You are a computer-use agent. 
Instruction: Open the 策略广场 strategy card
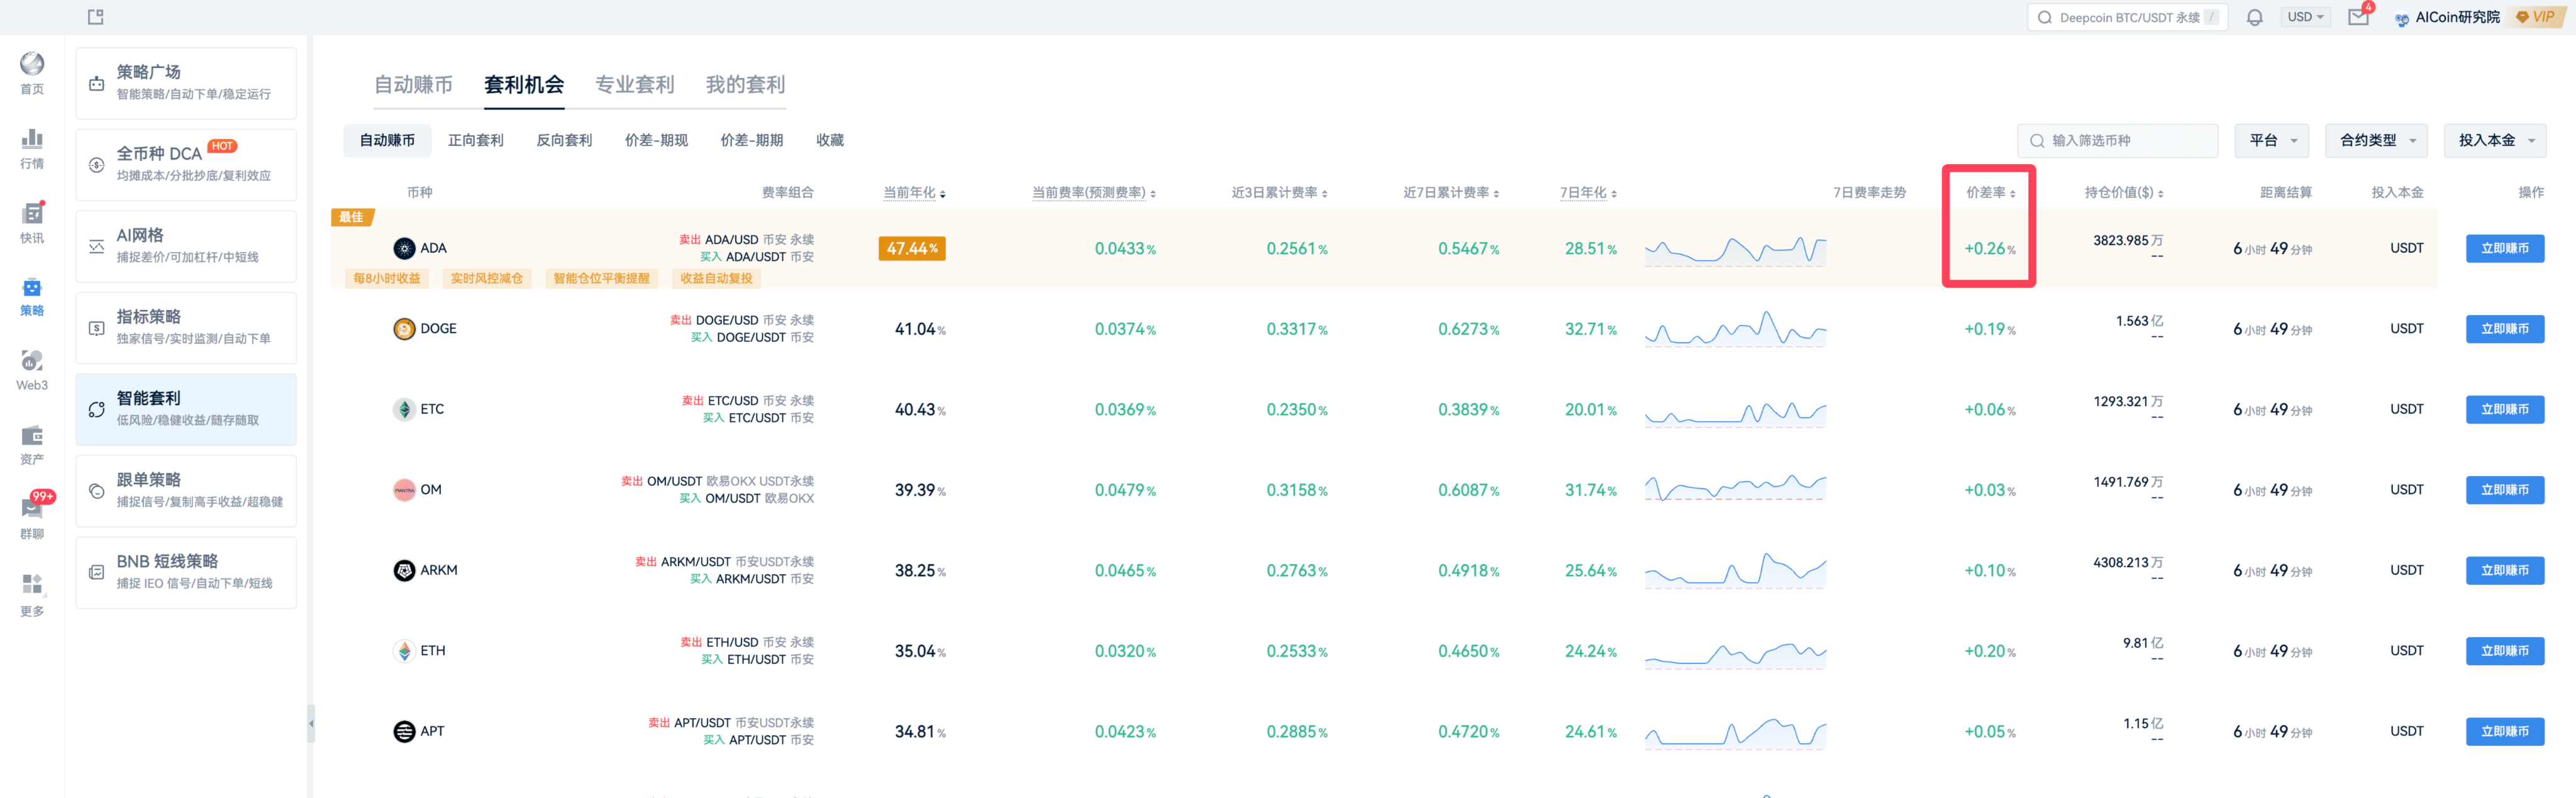pyautogui.click(x=186, y=83)
